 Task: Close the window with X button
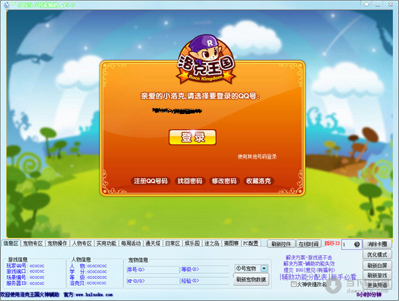tap(390, 5)
